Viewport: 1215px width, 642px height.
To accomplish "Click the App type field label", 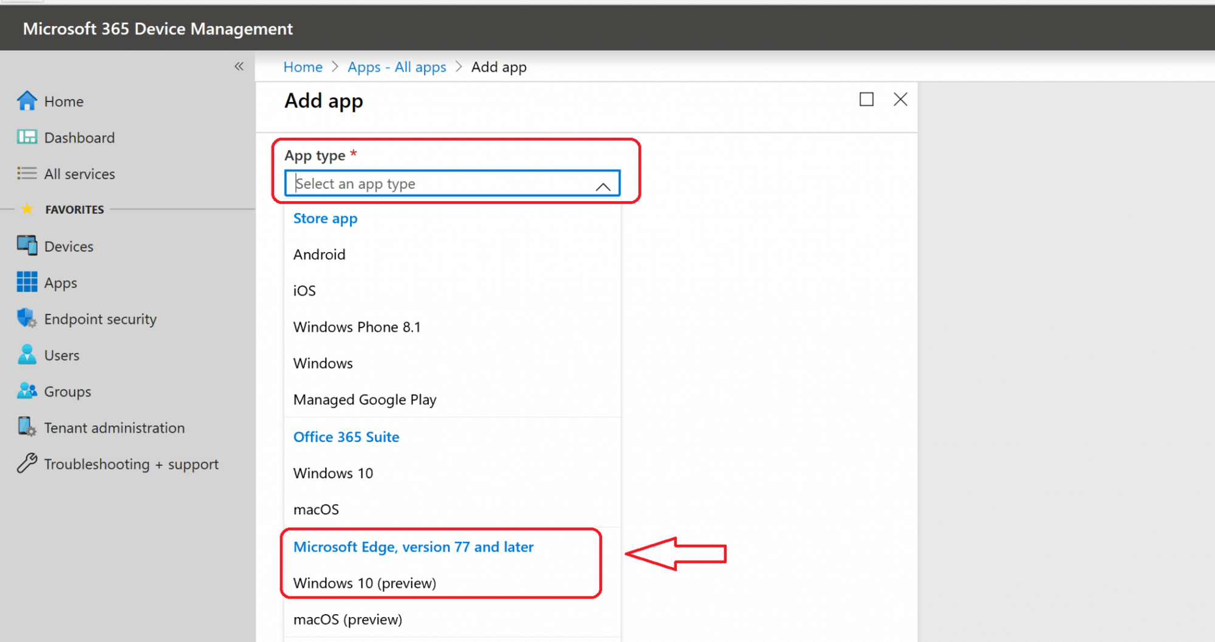I will click(315, 155).
